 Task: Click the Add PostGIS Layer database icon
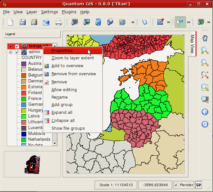click(x=98, y=22)
